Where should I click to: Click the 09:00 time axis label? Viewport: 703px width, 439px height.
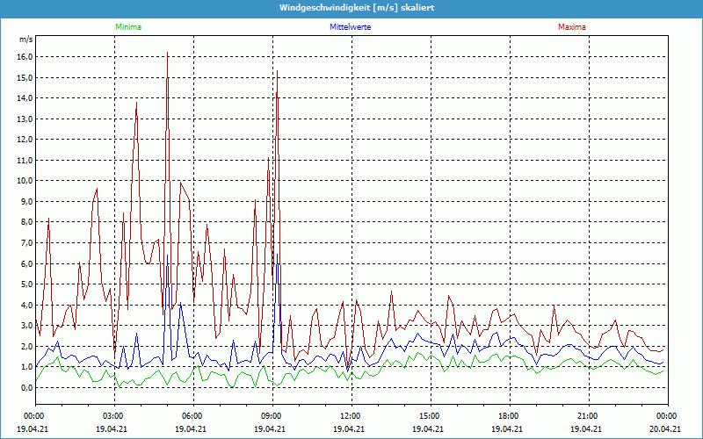(270, 416)
